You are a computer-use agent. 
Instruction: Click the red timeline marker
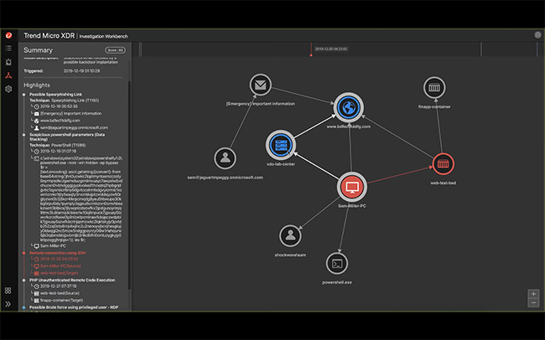(311, 49)
